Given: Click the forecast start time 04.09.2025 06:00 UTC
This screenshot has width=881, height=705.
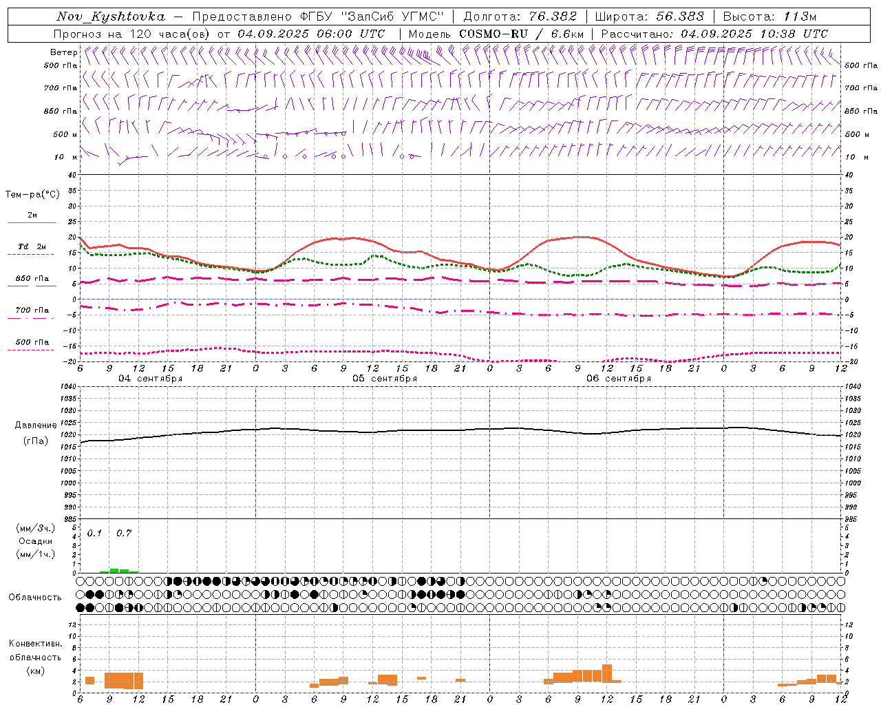Looking at the screenshot, I should point(312,34).
